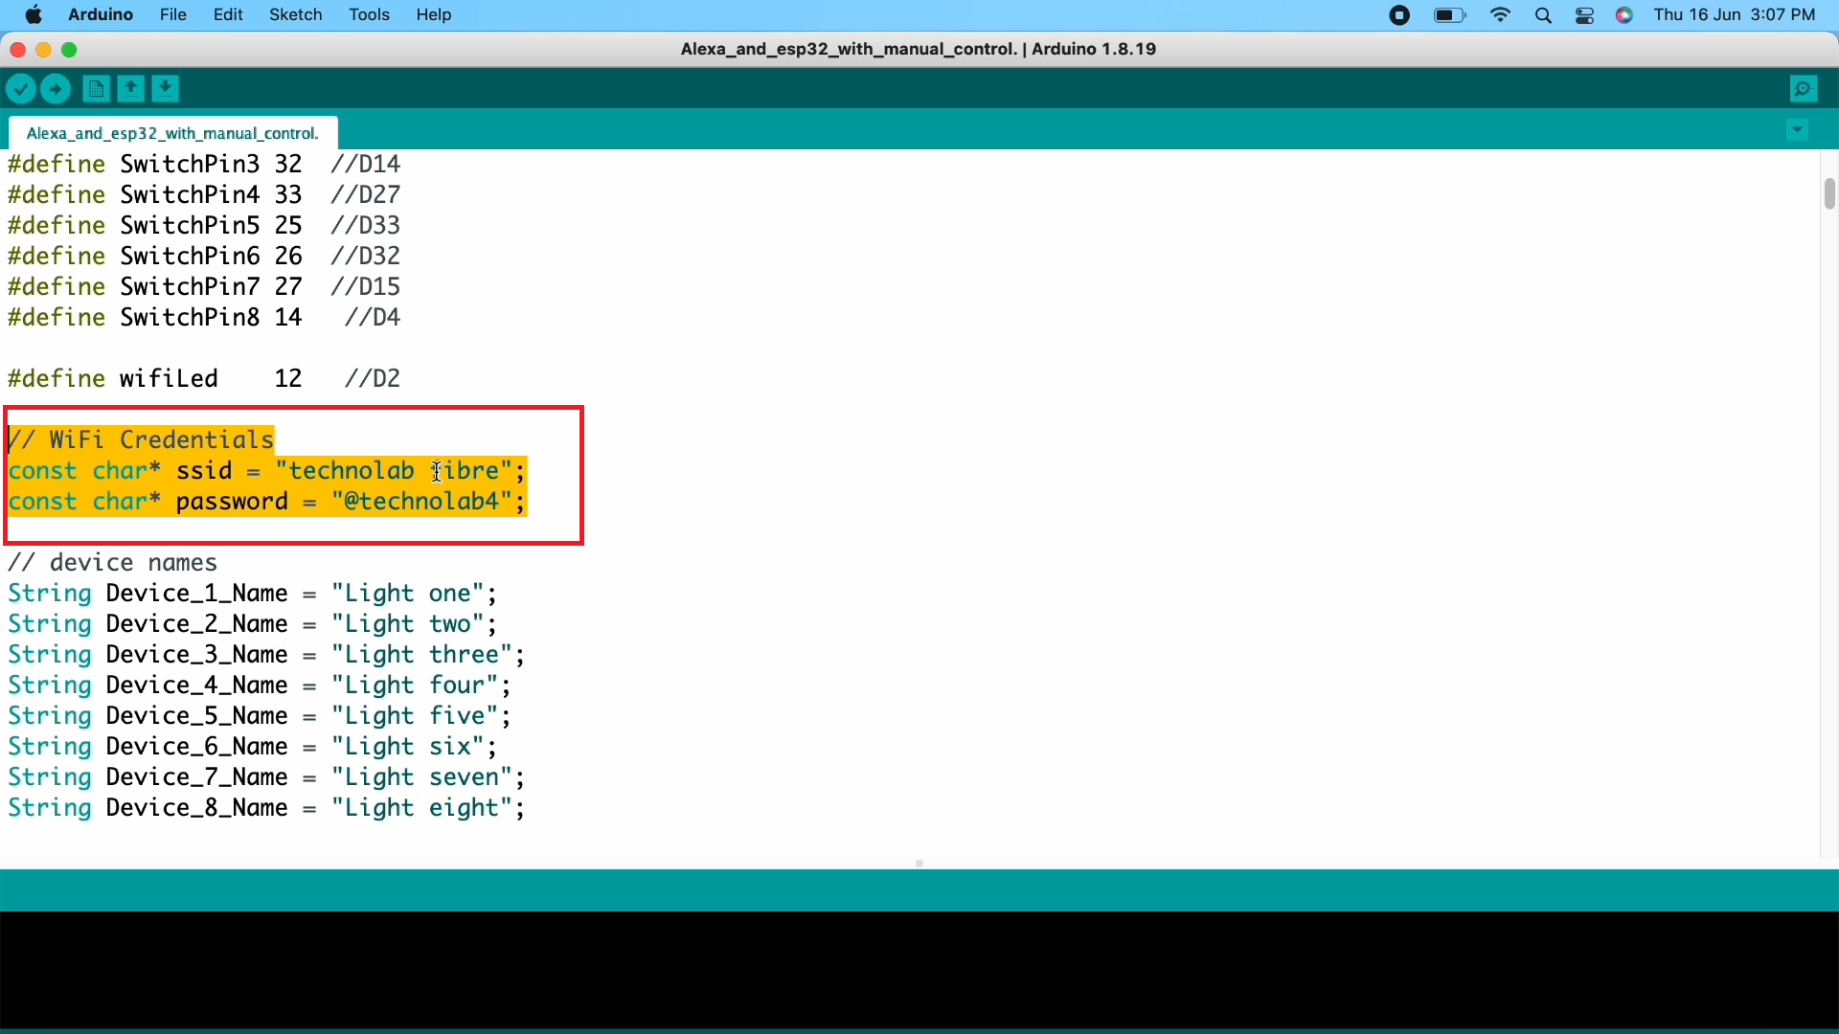
Task: Click the SwitchPin8 define line
Action: [x=204, y=318]
